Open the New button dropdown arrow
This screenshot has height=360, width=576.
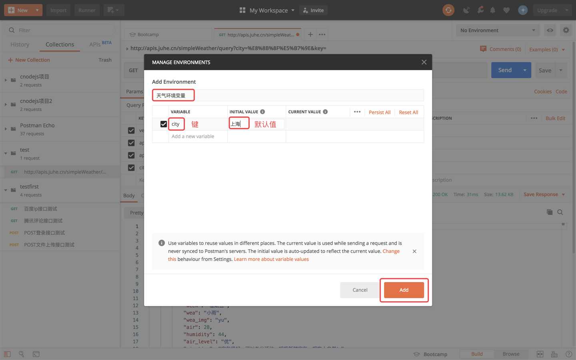point(37,10)
